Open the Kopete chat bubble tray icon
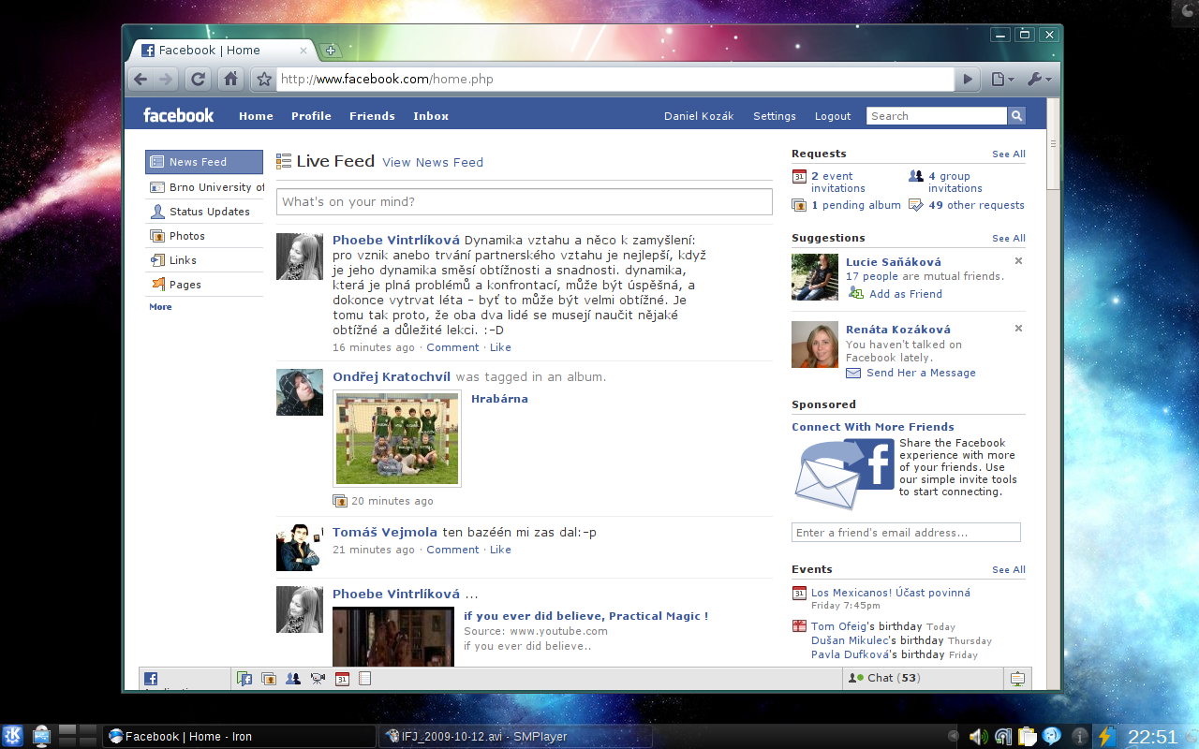Image resolution: width=1199 pixels, height=749 pixels. (x=1052, y=737)
